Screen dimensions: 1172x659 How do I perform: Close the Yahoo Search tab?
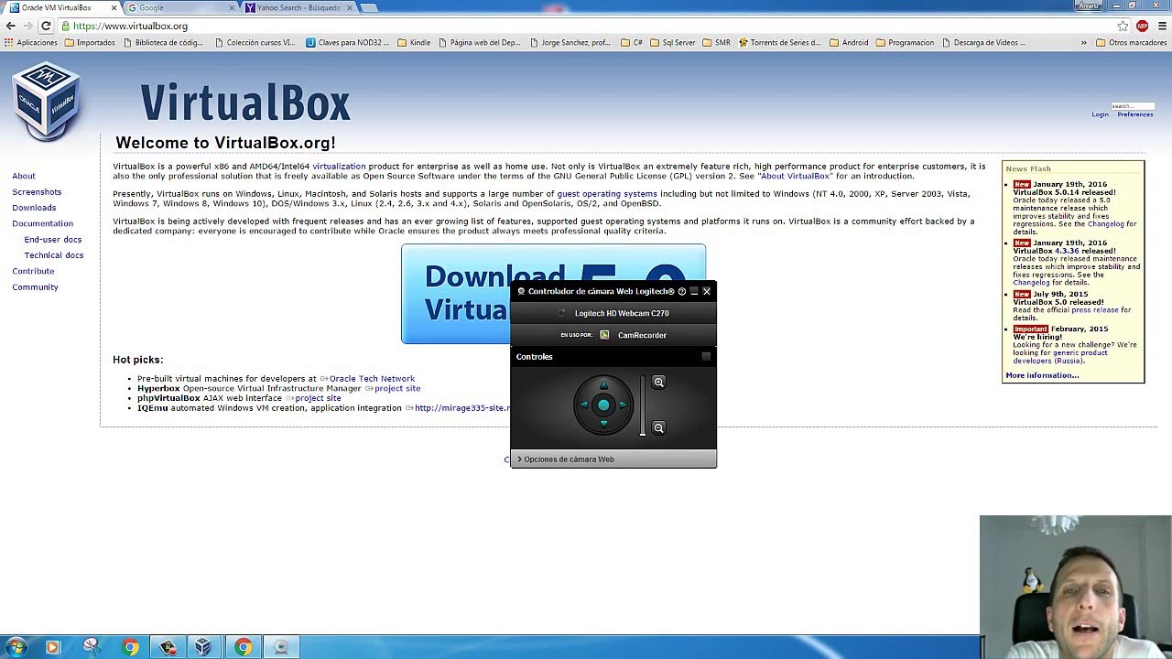349,7
